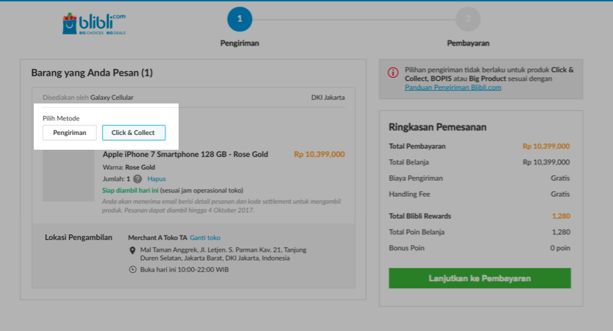Click the red info alert icon
The width and height of the screenshot is (613, 331).
tap(393, 73)
